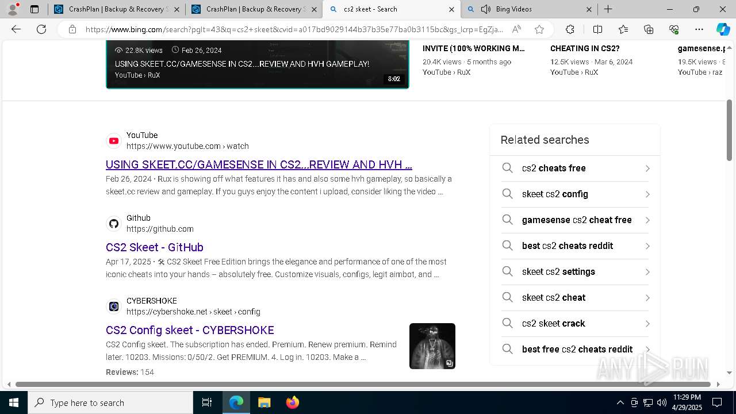Search related: cs2 skeet crack
The height and width of the screenshot is (414, 736).
point(575,323)
